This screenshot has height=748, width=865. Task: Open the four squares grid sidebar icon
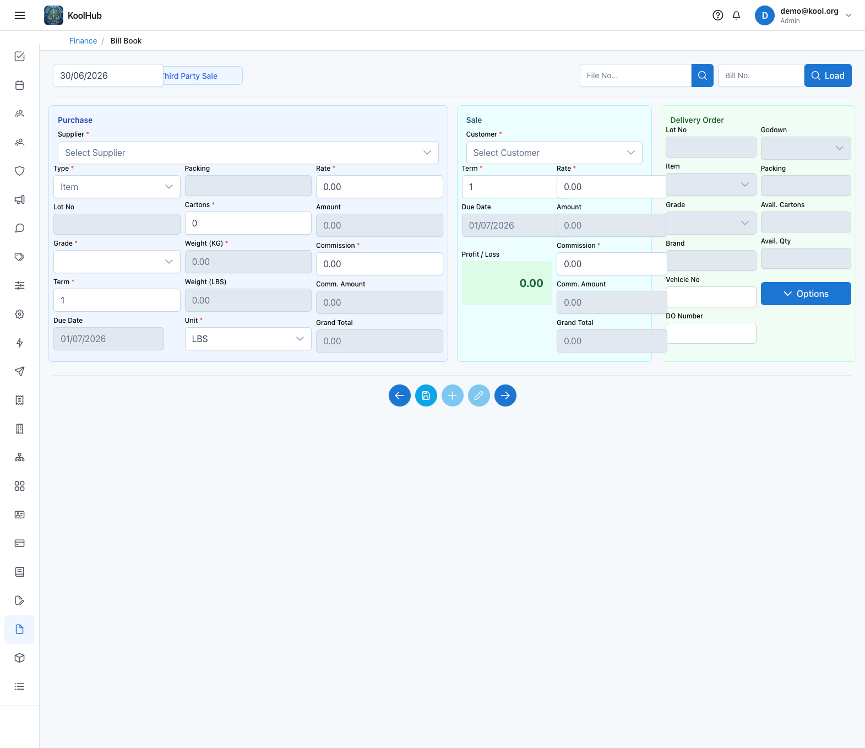20,486
